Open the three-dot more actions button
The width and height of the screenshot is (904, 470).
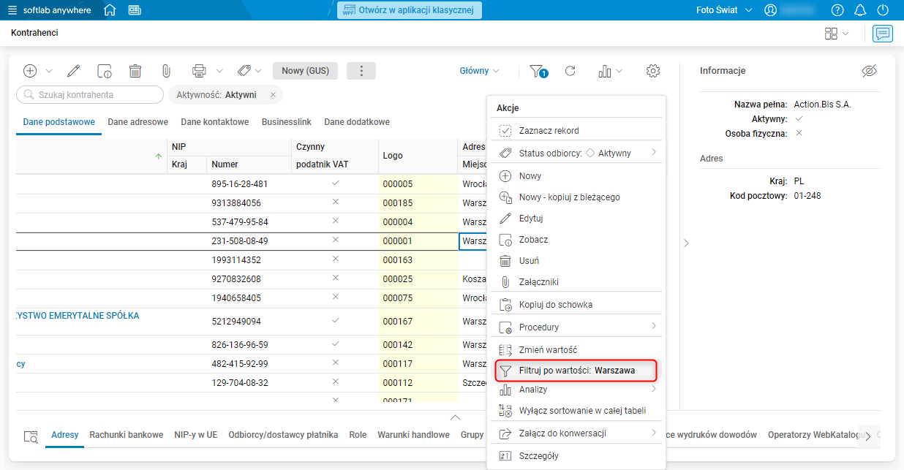point(361,71)
